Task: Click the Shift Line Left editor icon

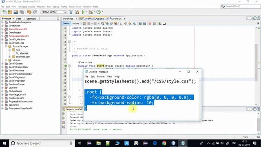Action: (x=140, y=24)
